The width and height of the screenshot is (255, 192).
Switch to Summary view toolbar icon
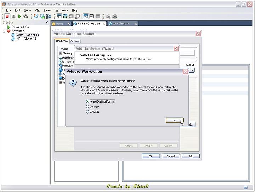(x=86, y=16)
